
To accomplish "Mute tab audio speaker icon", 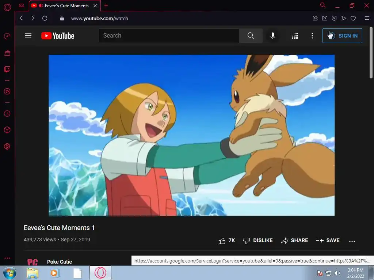I will 41,5.
